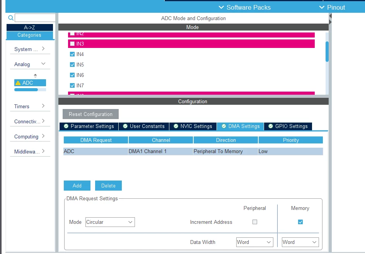The image size is (365, 254).
Task: Uncheck the IN4 channel checkbox
Action: pos(72,54)
